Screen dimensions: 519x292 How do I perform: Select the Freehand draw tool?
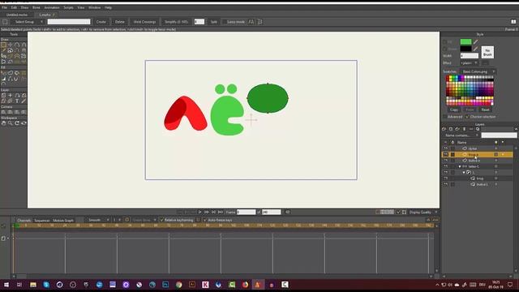(3, 50)
